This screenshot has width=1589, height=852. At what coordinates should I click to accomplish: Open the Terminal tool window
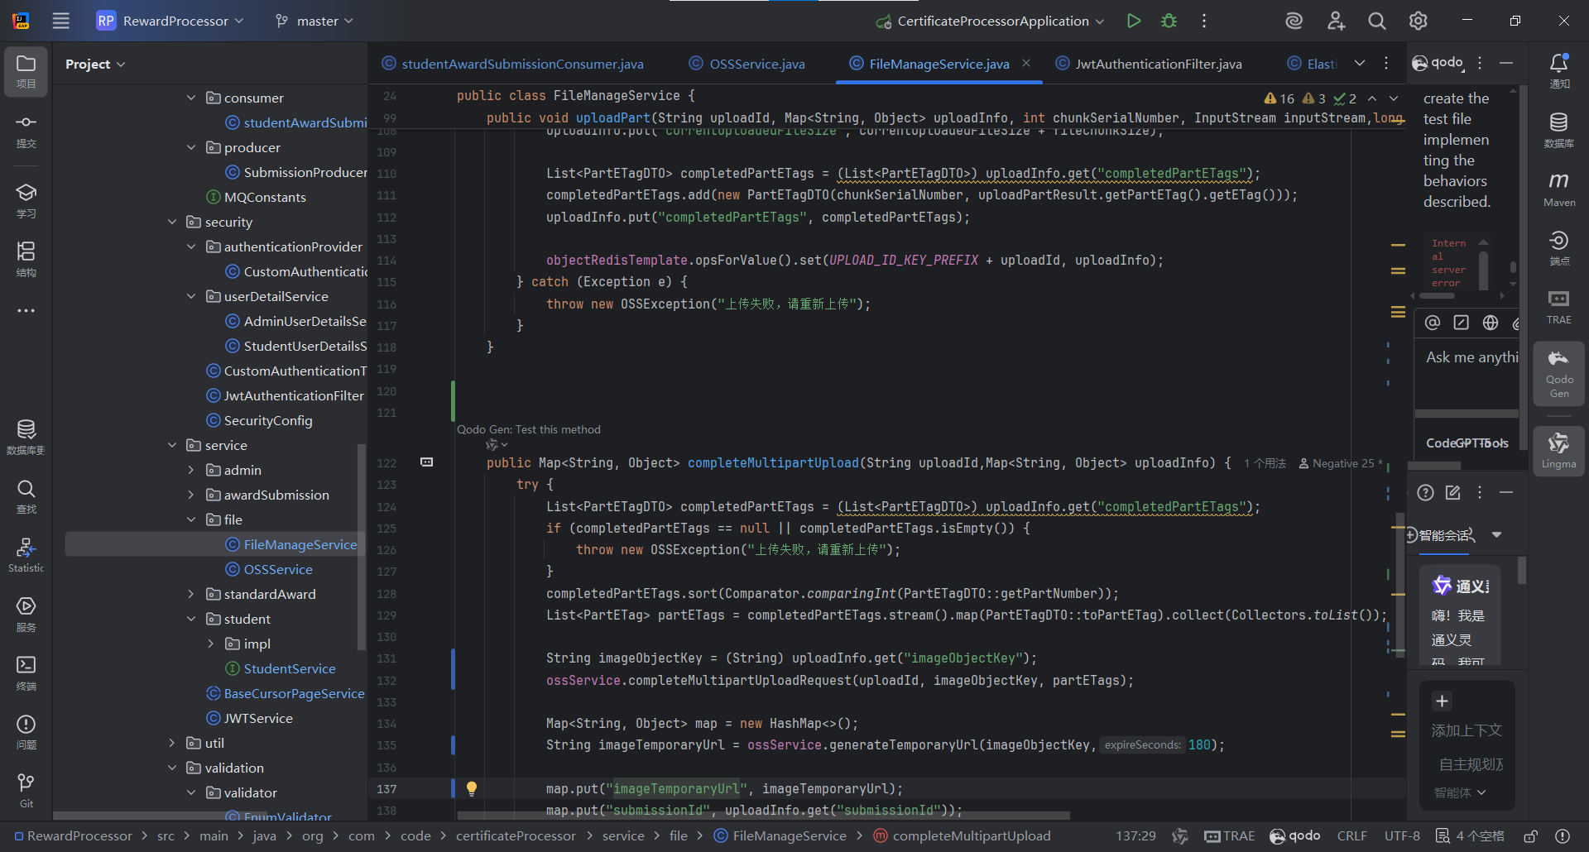(x=26, y=673)
